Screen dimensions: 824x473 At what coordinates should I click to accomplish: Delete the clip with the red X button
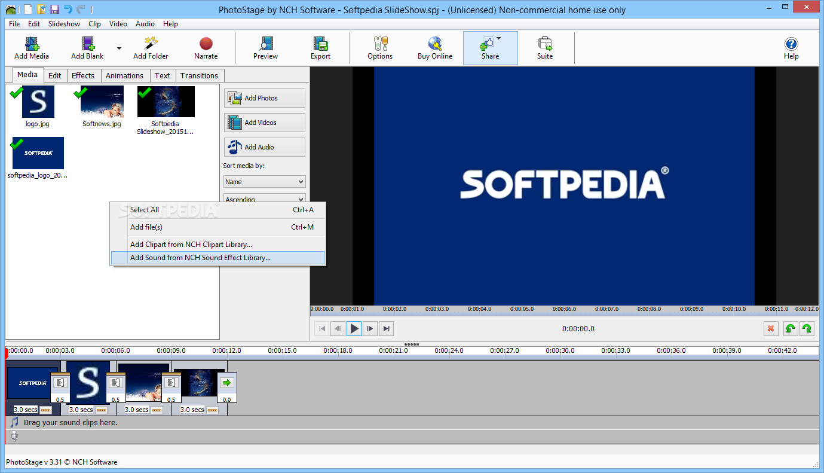pos(771,328)
